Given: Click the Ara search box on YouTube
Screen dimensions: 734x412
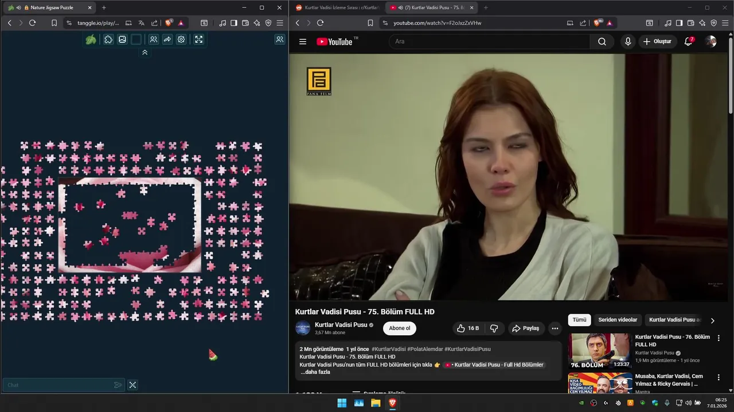Looking at the screenshot, I should click(x=490, y=41).
